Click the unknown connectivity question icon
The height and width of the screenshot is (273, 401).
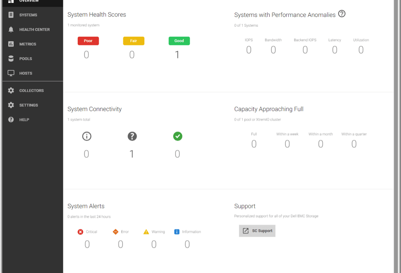(132, 136)
